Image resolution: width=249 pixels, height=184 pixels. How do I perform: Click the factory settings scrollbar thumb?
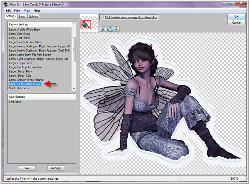pos(73,50)
